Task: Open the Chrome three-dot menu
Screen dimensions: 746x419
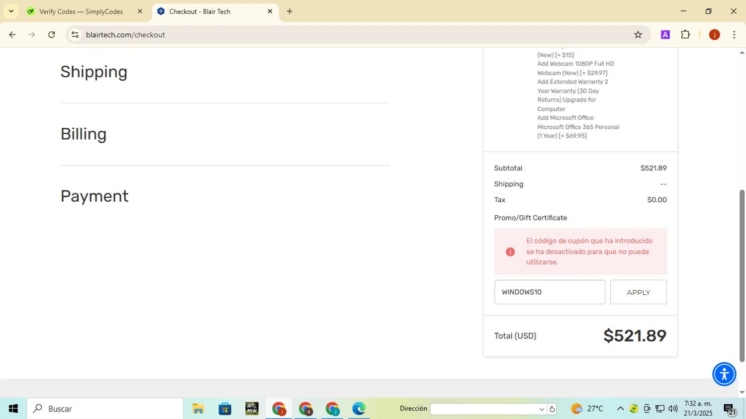Action: (734, 35)
